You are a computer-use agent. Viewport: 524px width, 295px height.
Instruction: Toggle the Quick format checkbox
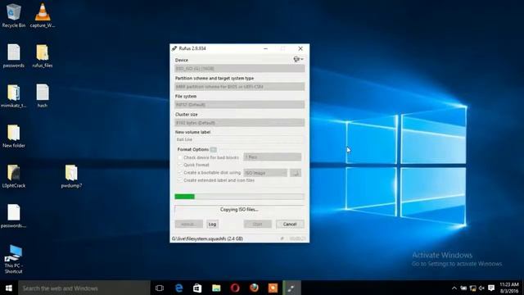(180, 165)
